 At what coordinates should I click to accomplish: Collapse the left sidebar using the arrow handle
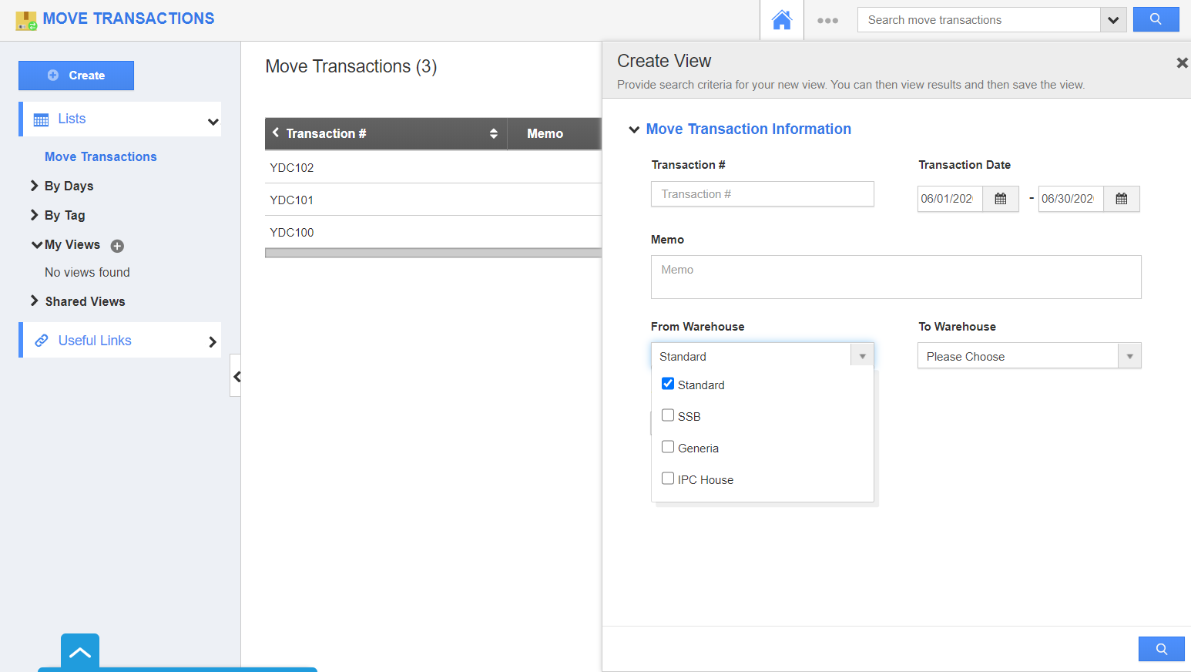coord(236,376)
